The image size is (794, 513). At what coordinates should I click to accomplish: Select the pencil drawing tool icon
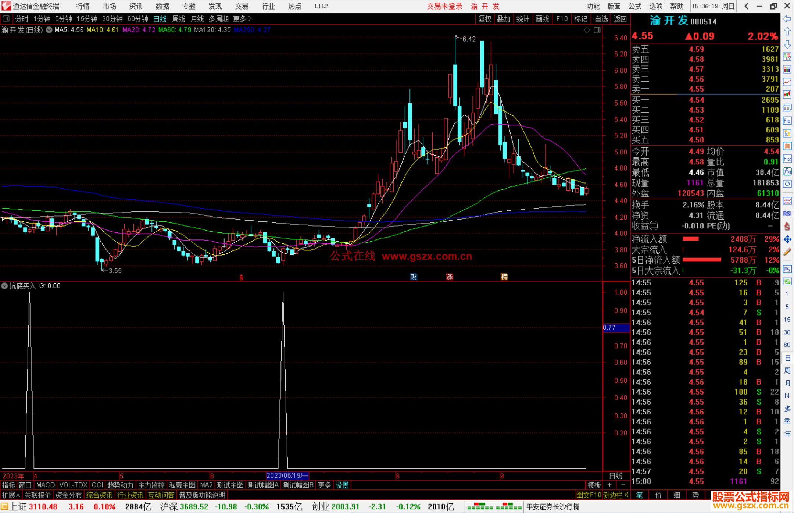point(787,252)
